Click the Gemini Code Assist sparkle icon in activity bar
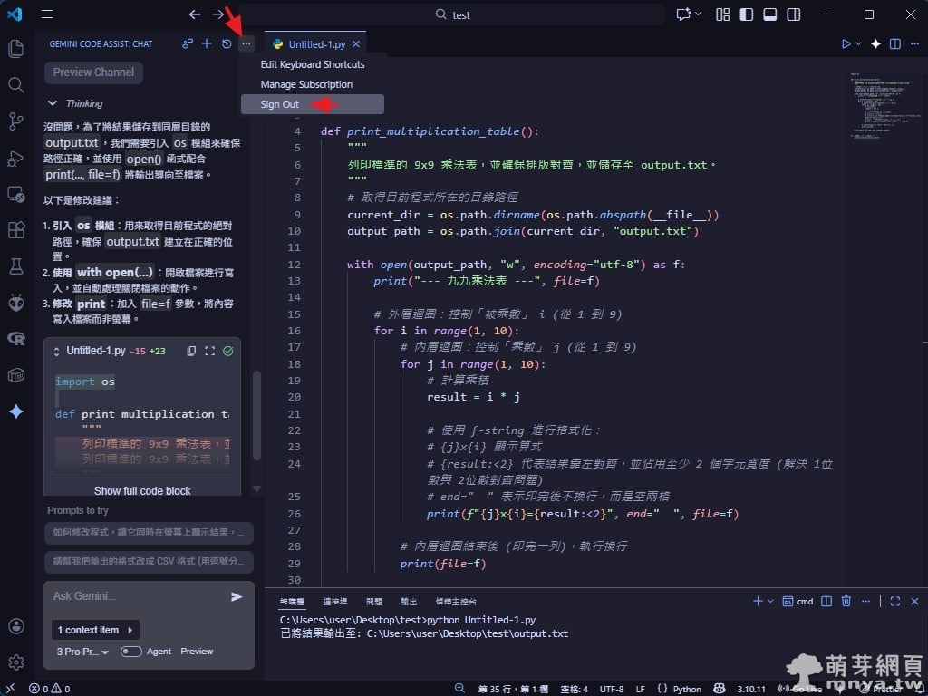Screen dimensions: 928x696 click(x=15, y=411)
